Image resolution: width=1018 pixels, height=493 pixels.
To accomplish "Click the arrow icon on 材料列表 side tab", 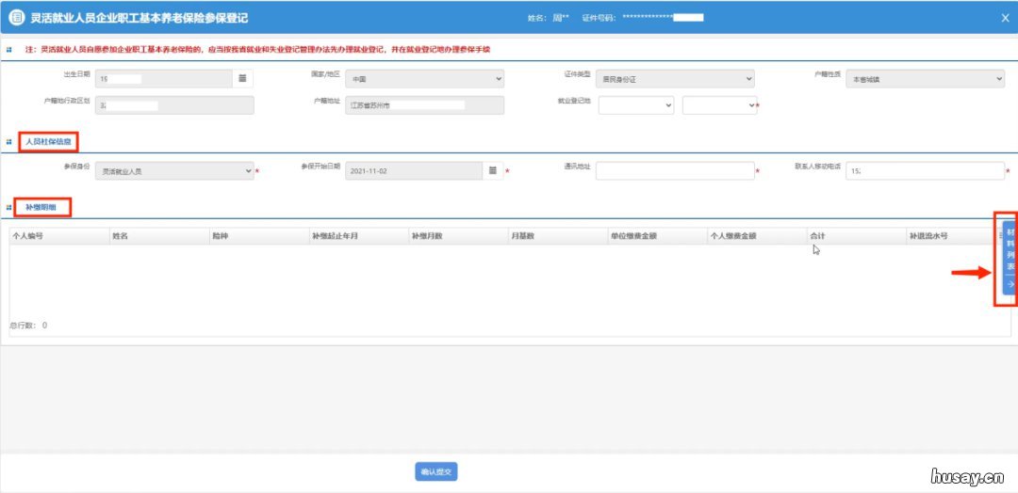I will point(1010,284).
